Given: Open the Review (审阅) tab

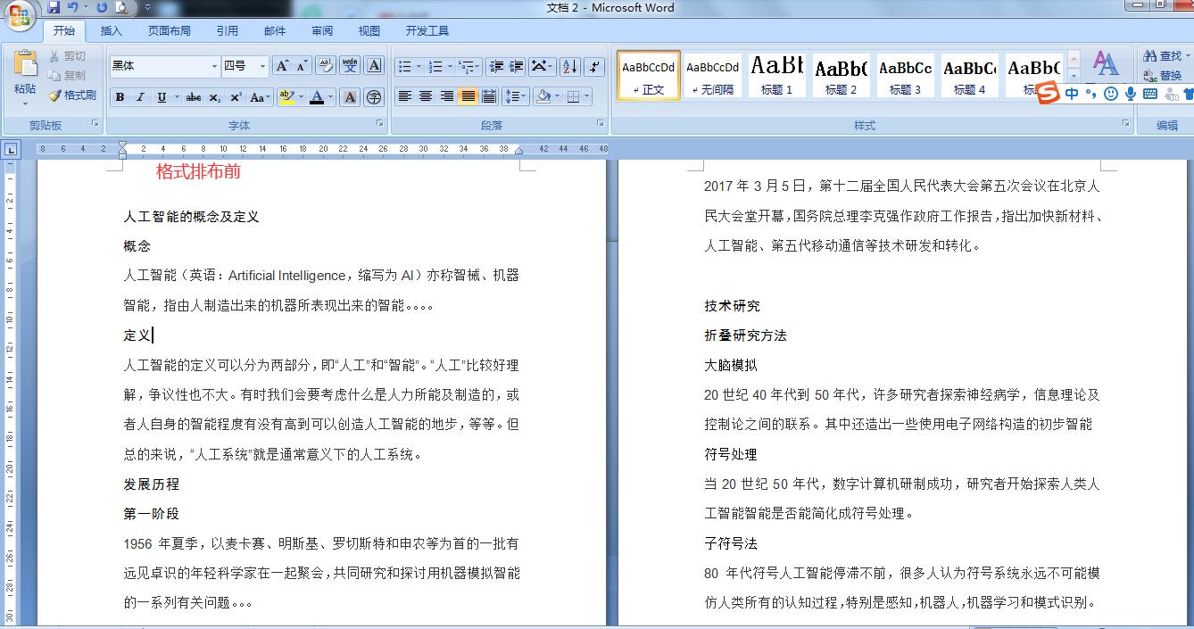Looking at the screenshot, I should point(322,30).
